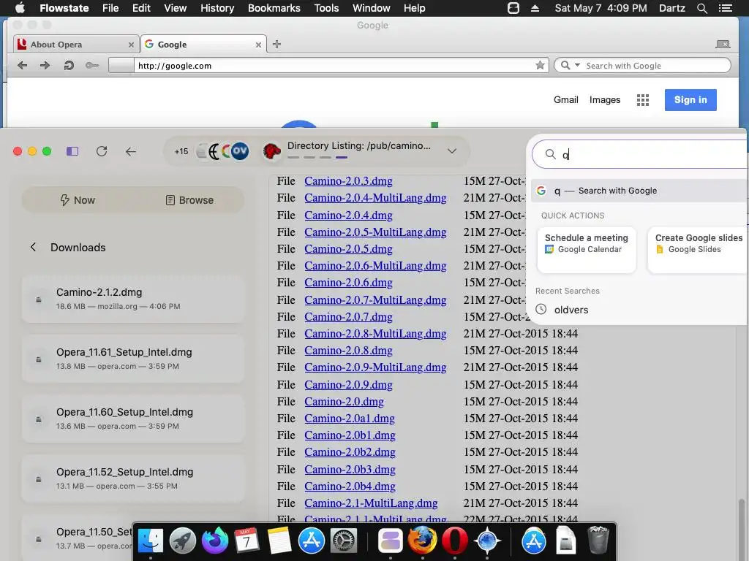The width and height of the screenshot is (749, 561).
Task: Click Opera's password wand key icon
Action: tap(92, 65)
